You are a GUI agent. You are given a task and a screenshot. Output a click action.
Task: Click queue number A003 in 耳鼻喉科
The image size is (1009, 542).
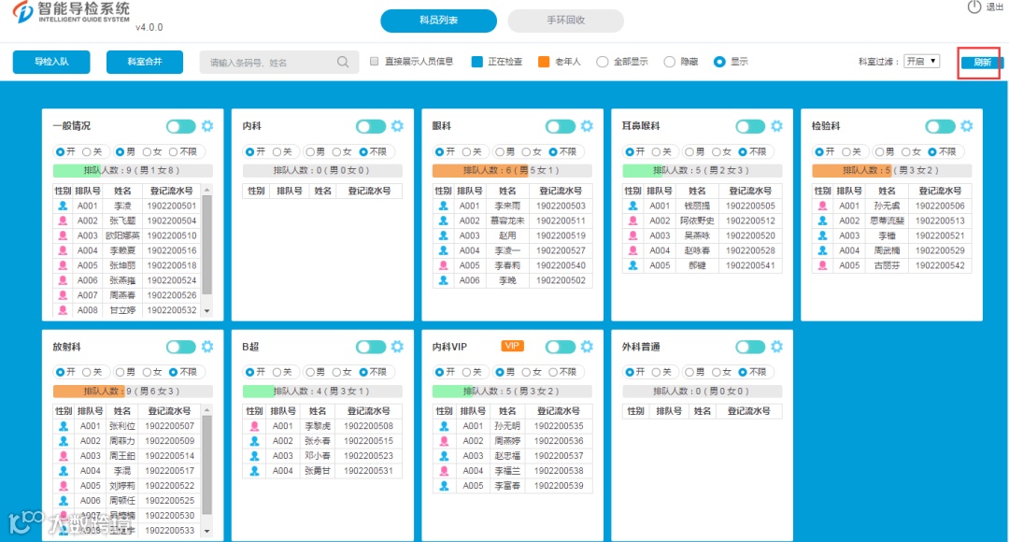coord(660,235)
